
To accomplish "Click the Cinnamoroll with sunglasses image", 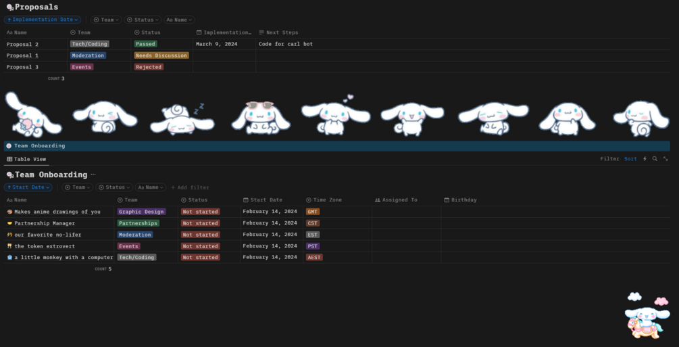I will tap(261, 116).
